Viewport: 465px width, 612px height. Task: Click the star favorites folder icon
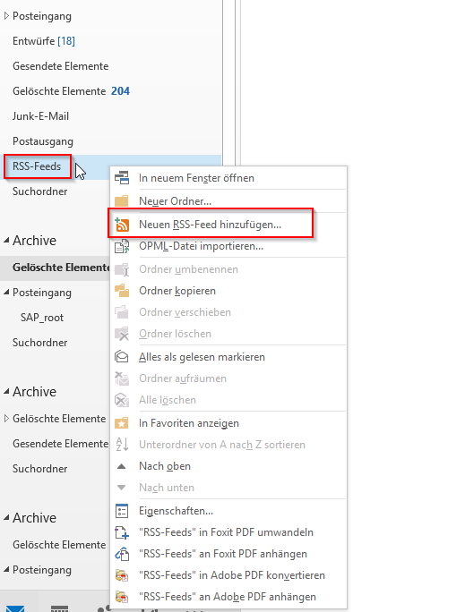pos(122,423)
